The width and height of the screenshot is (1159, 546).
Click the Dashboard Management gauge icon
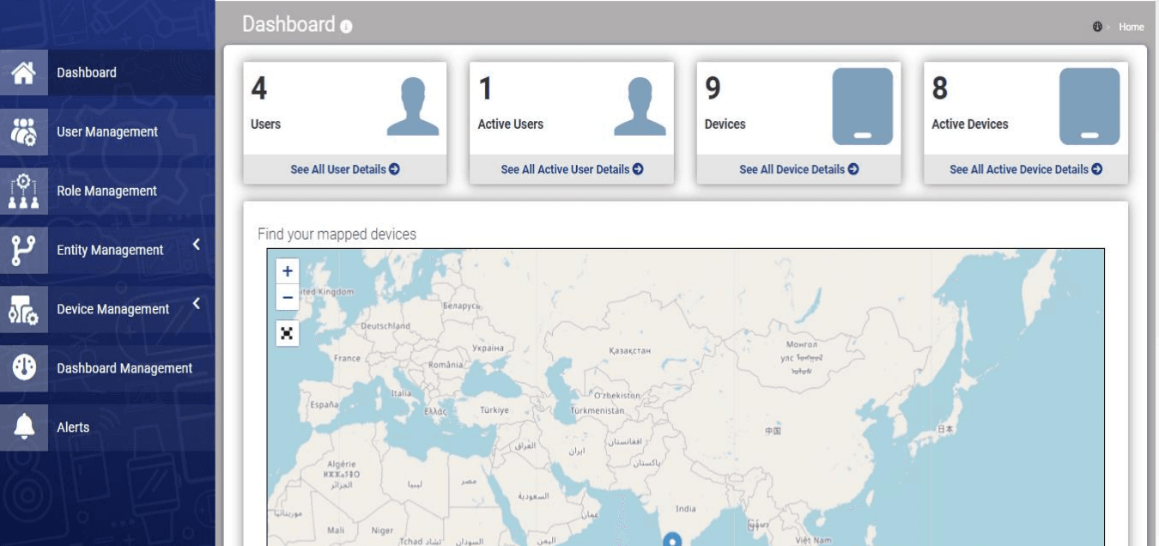click(x=23, y=368)
